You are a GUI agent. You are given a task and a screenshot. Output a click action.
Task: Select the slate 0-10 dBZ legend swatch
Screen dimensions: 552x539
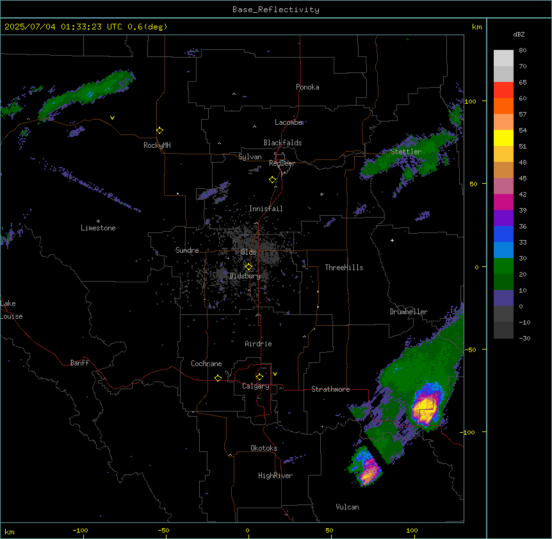(503, 298)
